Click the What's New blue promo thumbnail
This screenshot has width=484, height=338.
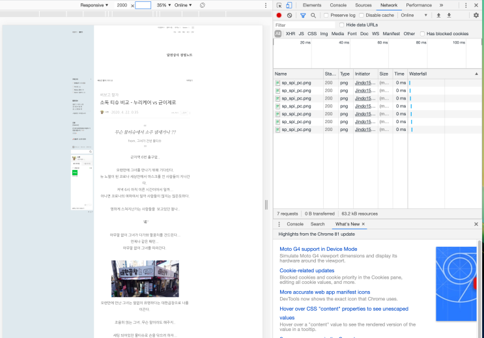pos(456,284)
